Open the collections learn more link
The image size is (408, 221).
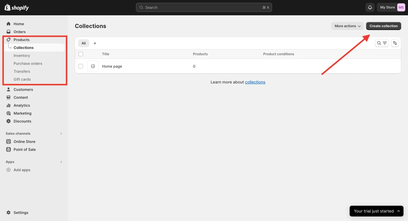tap(255, 82)
